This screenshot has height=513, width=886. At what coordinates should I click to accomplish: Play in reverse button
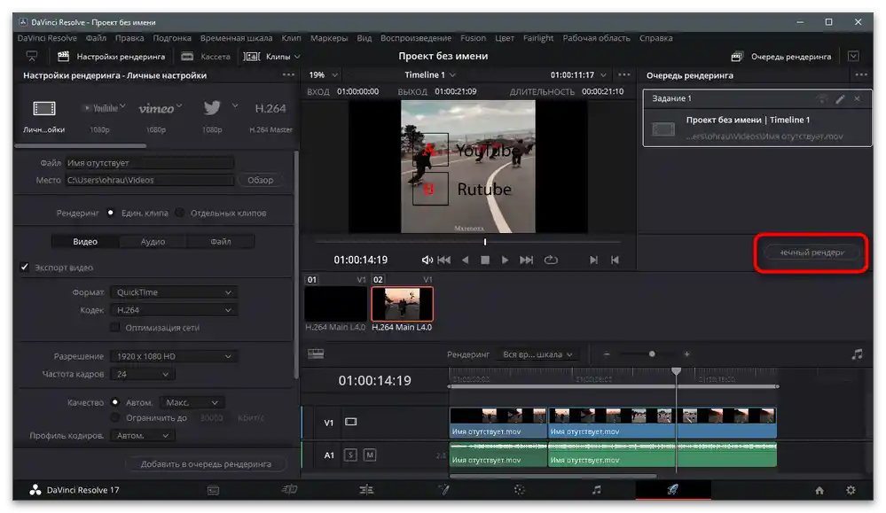coord(465,260)
